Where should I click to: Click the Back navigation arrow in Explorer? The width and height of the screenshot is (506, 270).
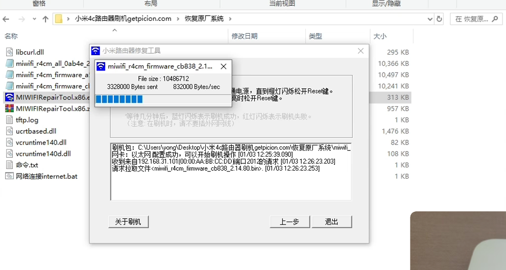[6, 19]
